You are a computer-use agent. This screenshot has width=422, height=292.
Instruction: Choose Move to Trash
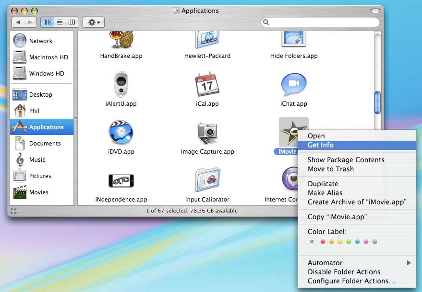tap(357, 169)
